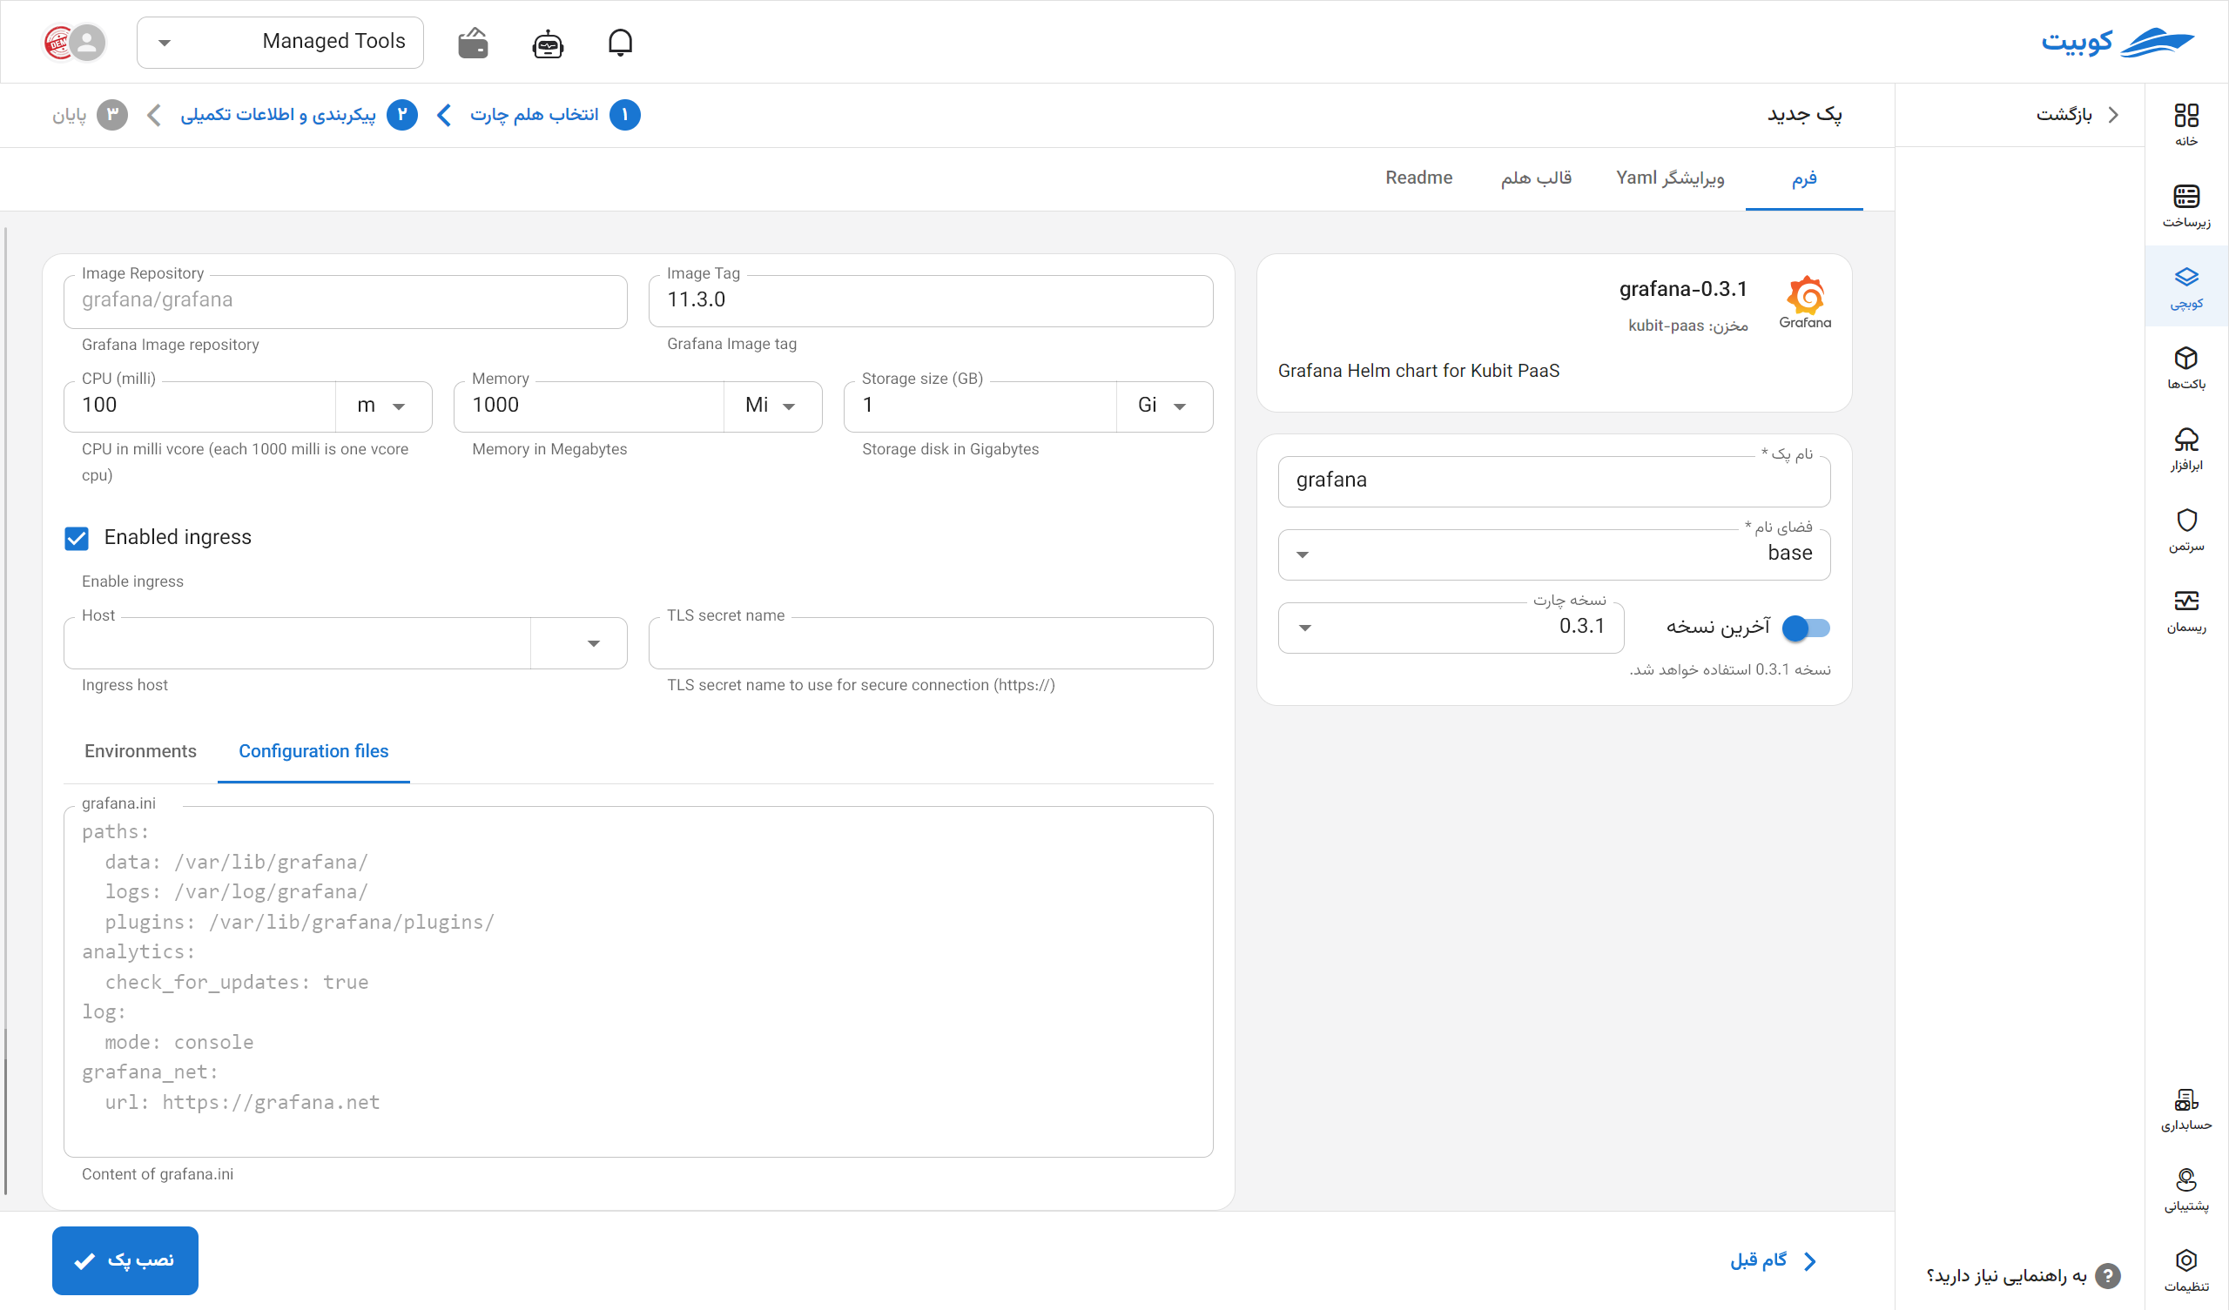Viewport: 2229px width, 1310px height.
Task: Click به راهنمایی نیاز دارید؟ help link
Action: click(2006, 1275)
